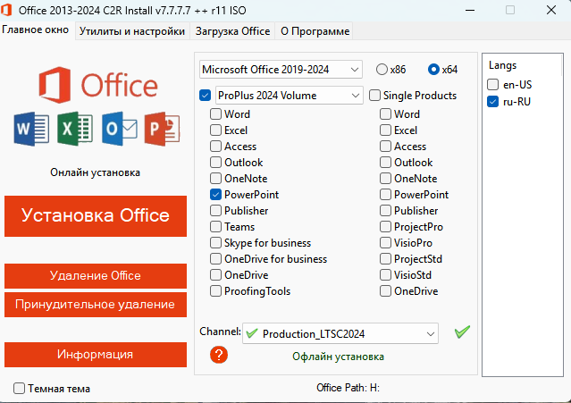571x403 pixels.
Task: Check Excel under Single Products
Action: (385, 130)
